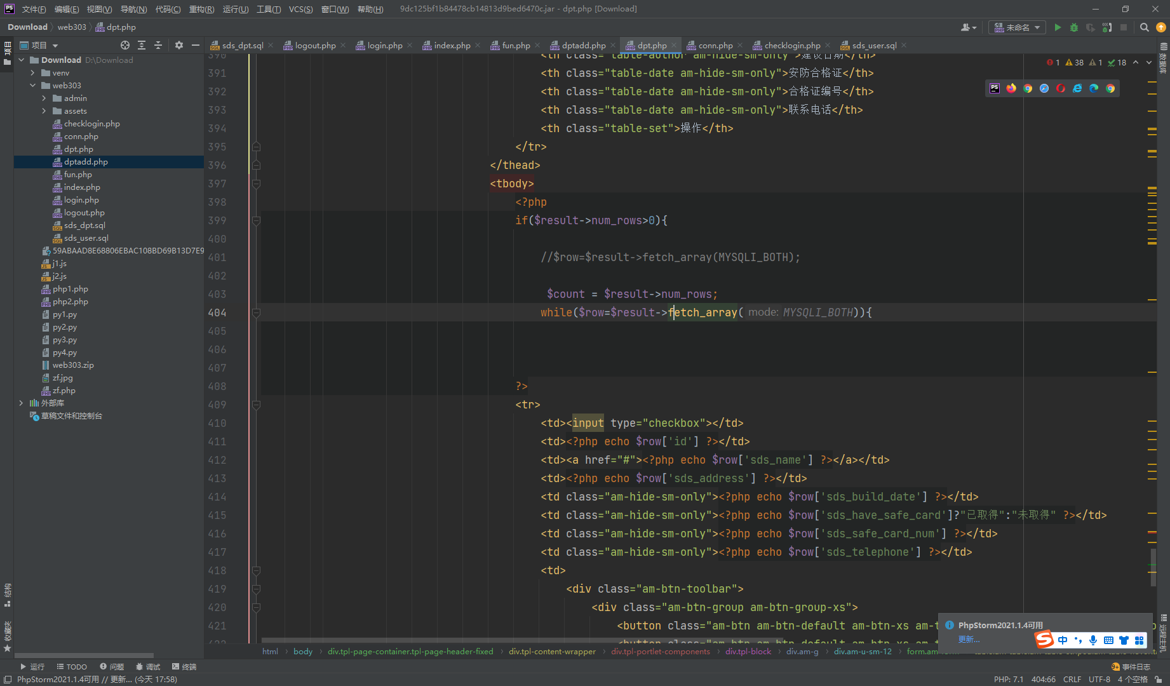Open page in Microsoft Edge icon
The image size is (1170, 686).
click(x=1094, y=88)
